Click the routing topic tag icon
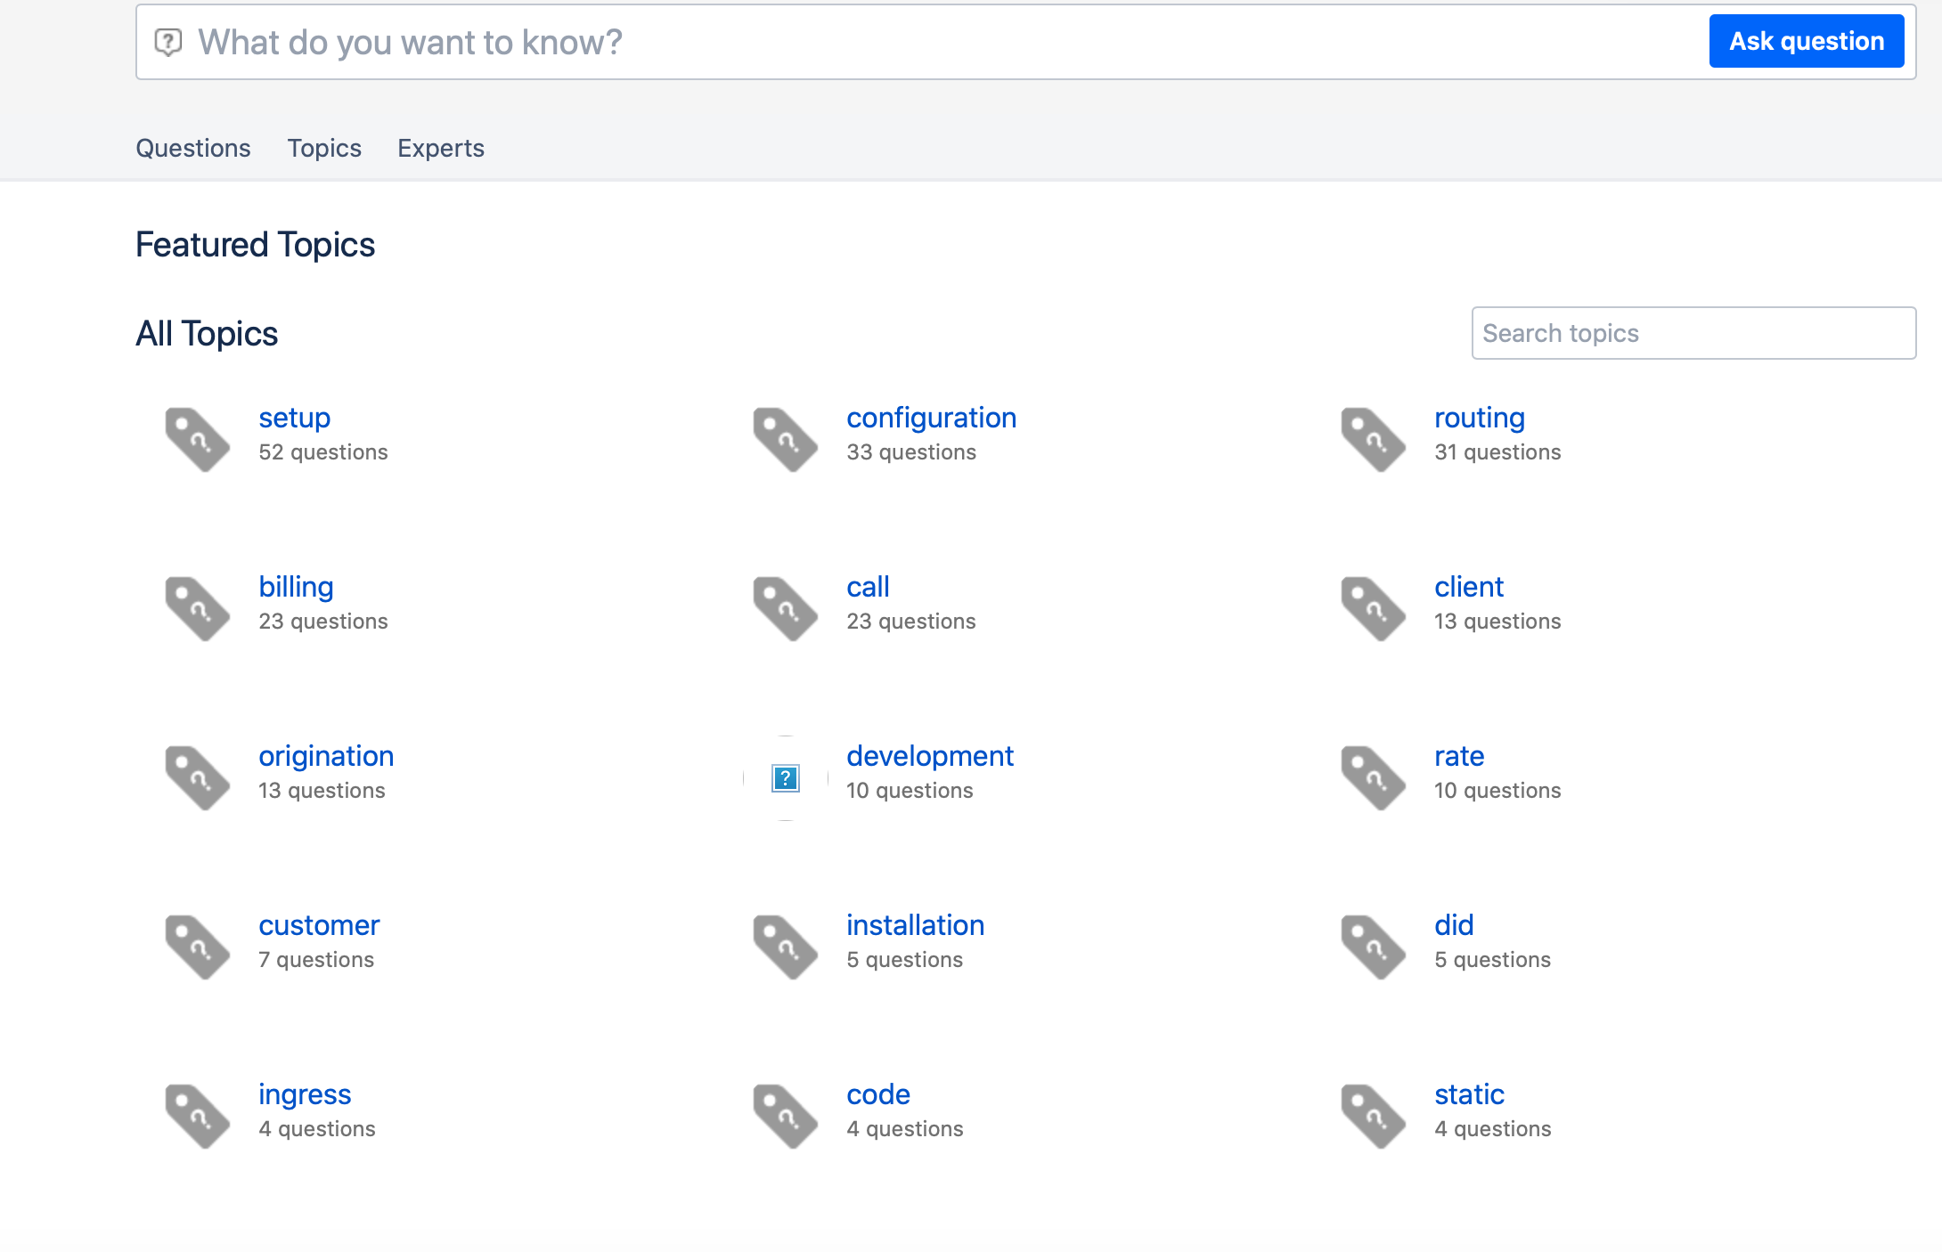Viewport: 1942px width, 1252px height. click(1374, 439)
